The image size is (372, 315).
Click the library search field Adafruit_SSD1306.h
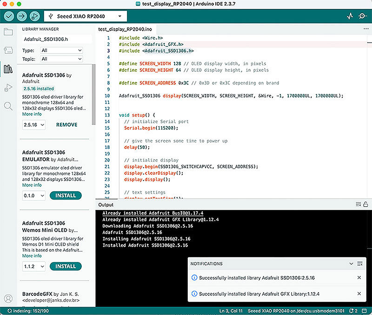[57, 39]
